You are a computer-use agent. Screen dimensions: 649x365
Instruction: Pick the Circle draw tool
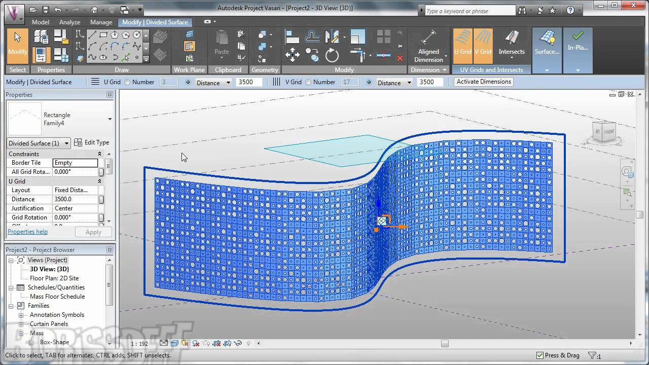(137, 35)
